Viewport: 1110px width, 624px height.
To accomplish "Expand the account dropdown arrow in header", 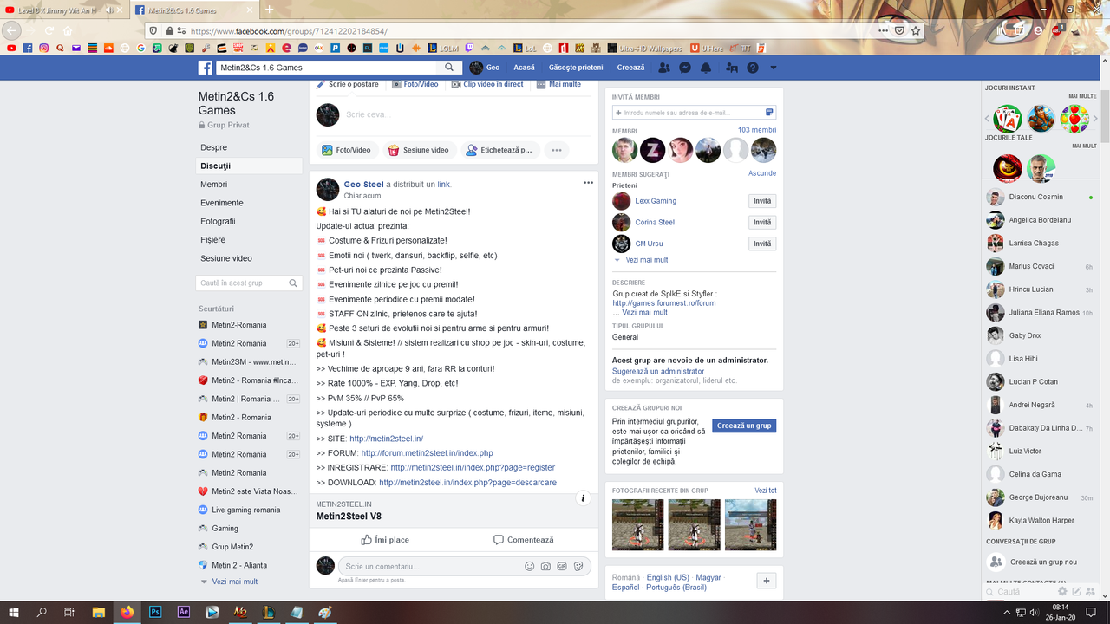I will pyautogui.click(x=774, y=68).
